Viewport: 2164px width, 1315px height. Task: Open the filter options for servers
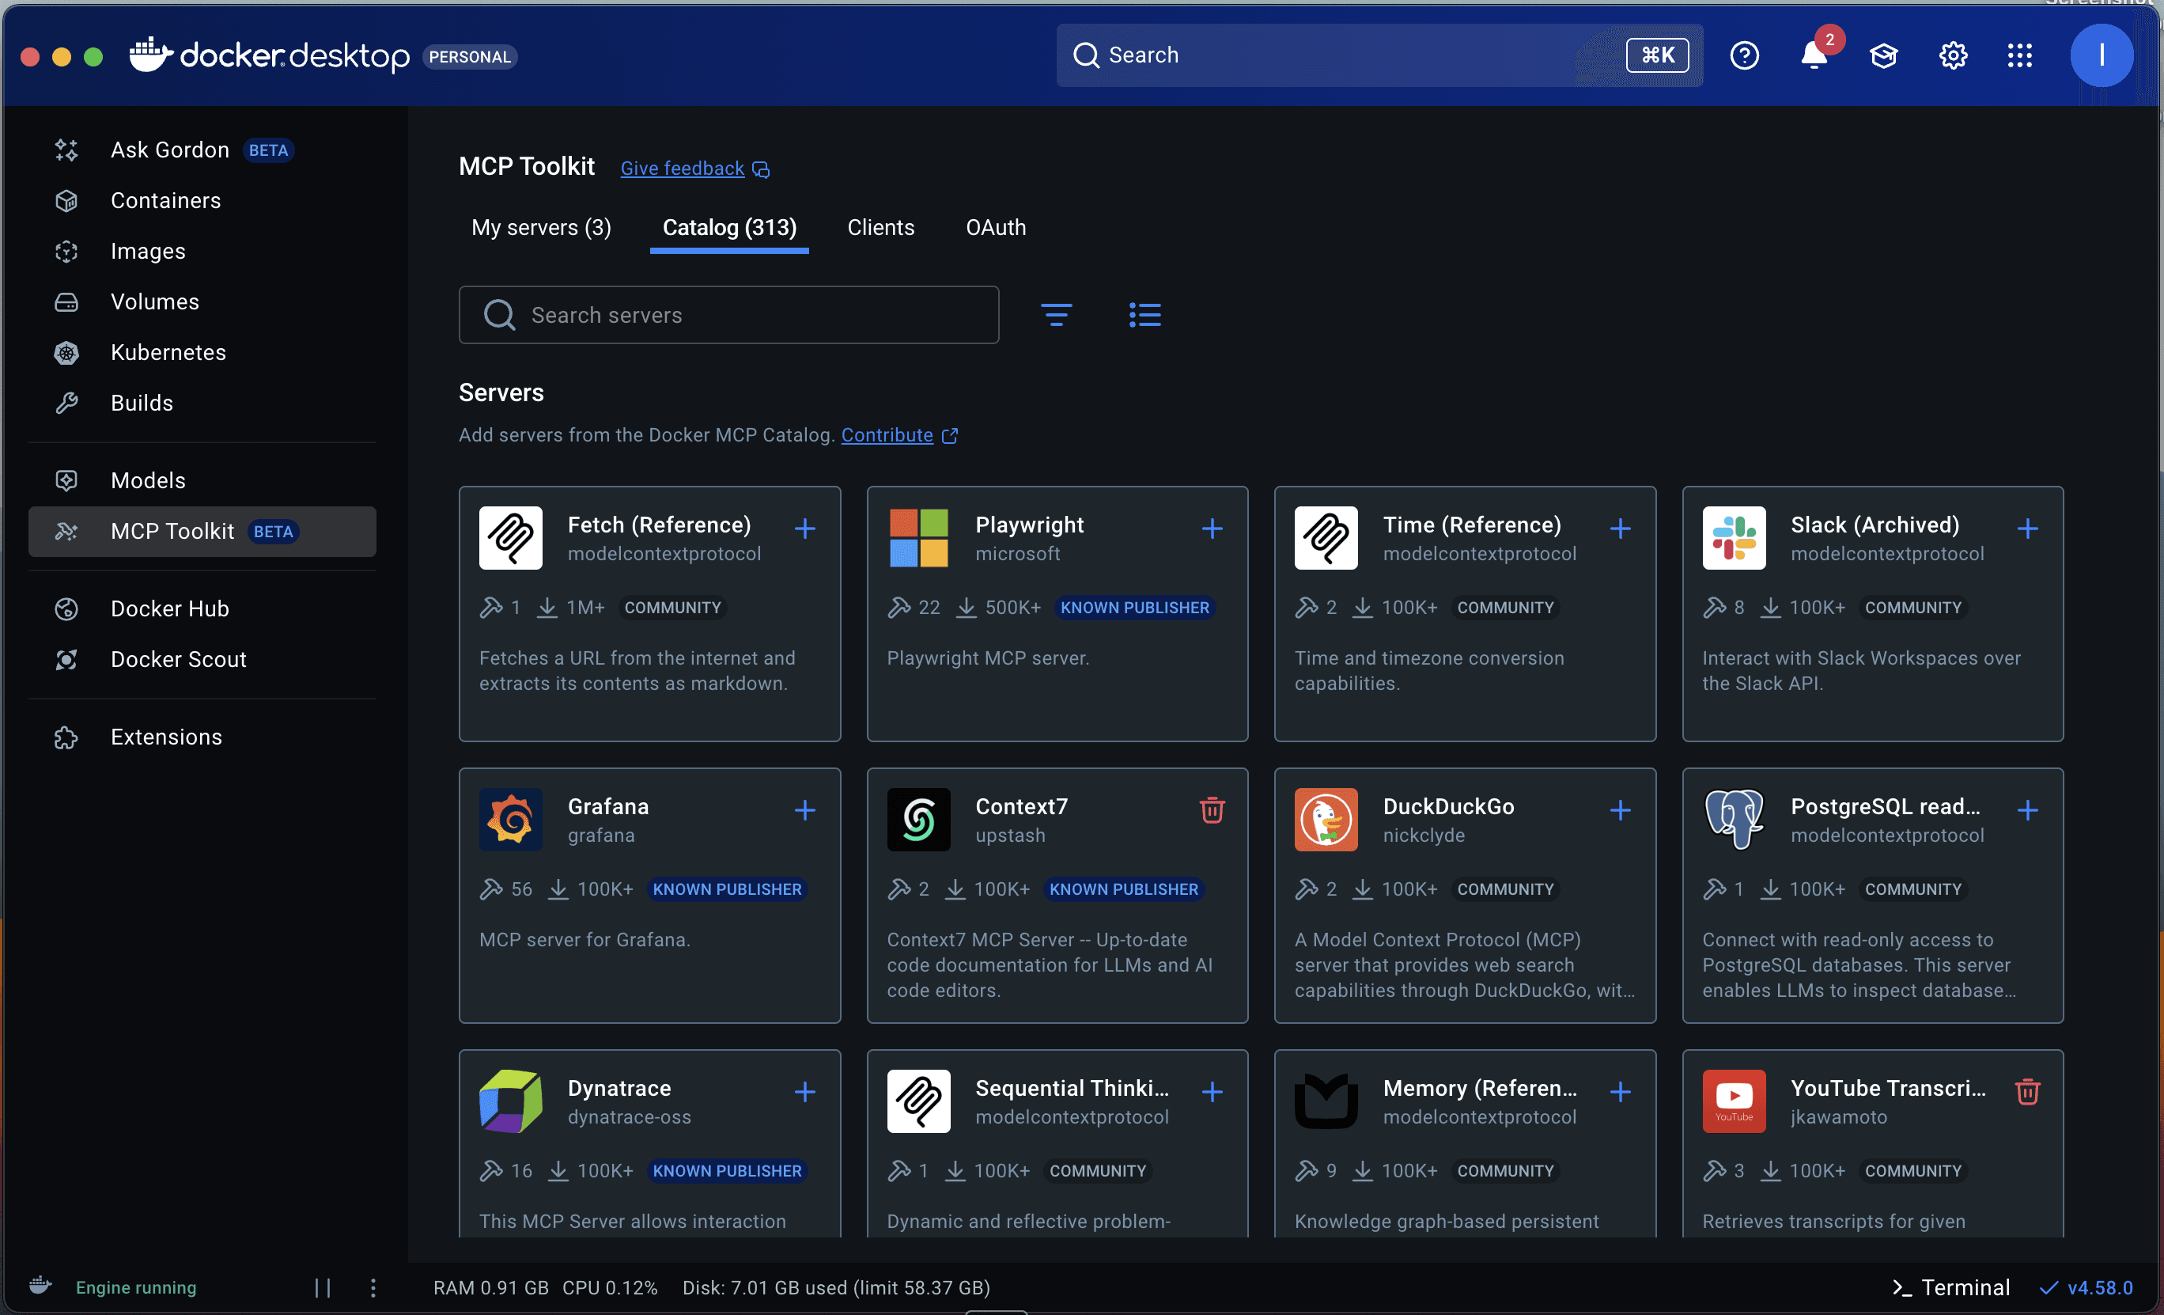(x=1056, y=314)
